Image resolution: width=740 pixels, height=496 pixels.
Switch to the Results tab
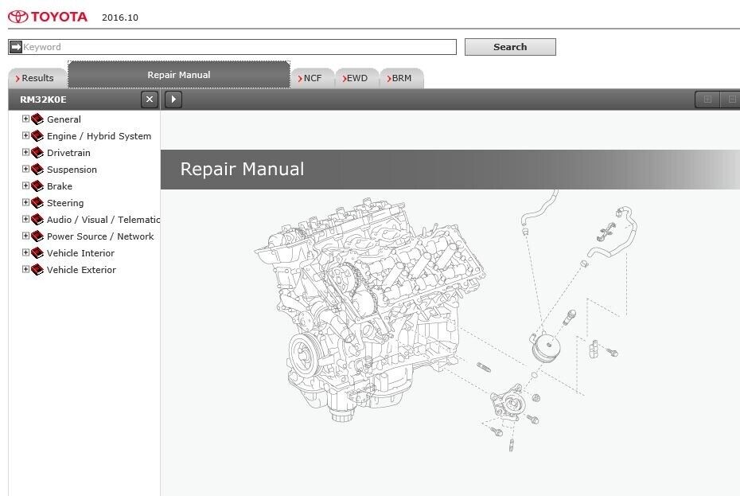coord(37,78)
